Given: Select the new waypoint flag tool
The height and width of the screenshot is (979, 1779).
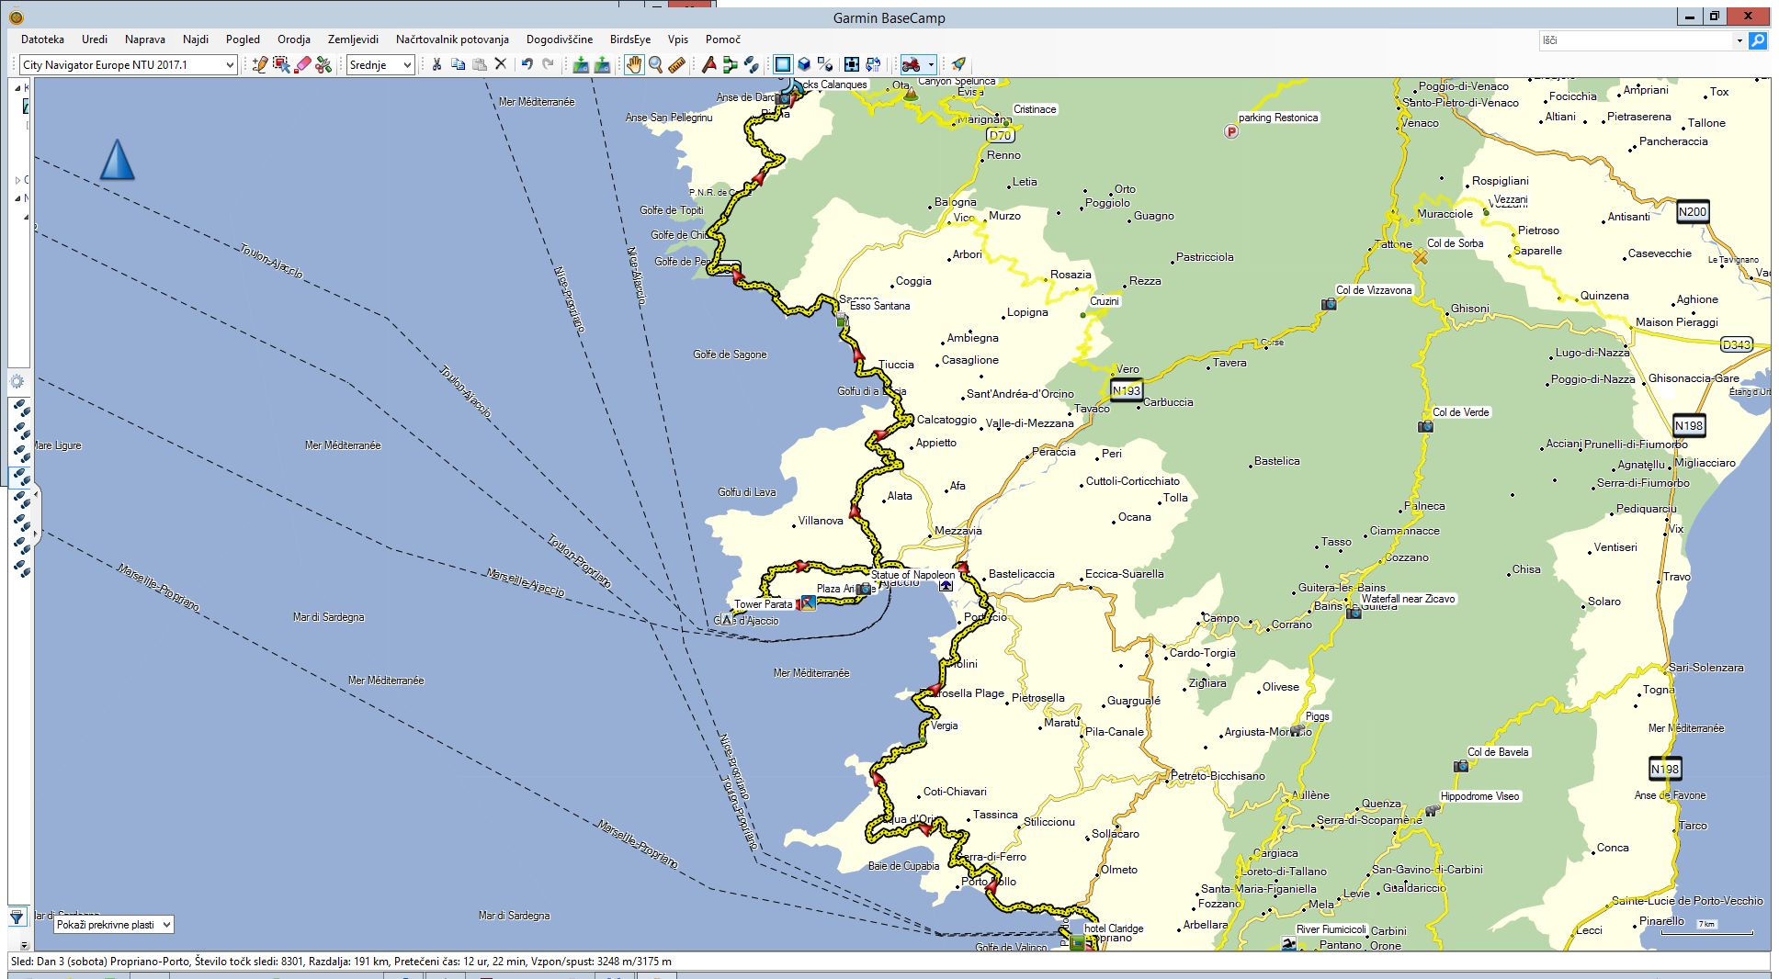Looking at the screenshot, I should point(708,64).
